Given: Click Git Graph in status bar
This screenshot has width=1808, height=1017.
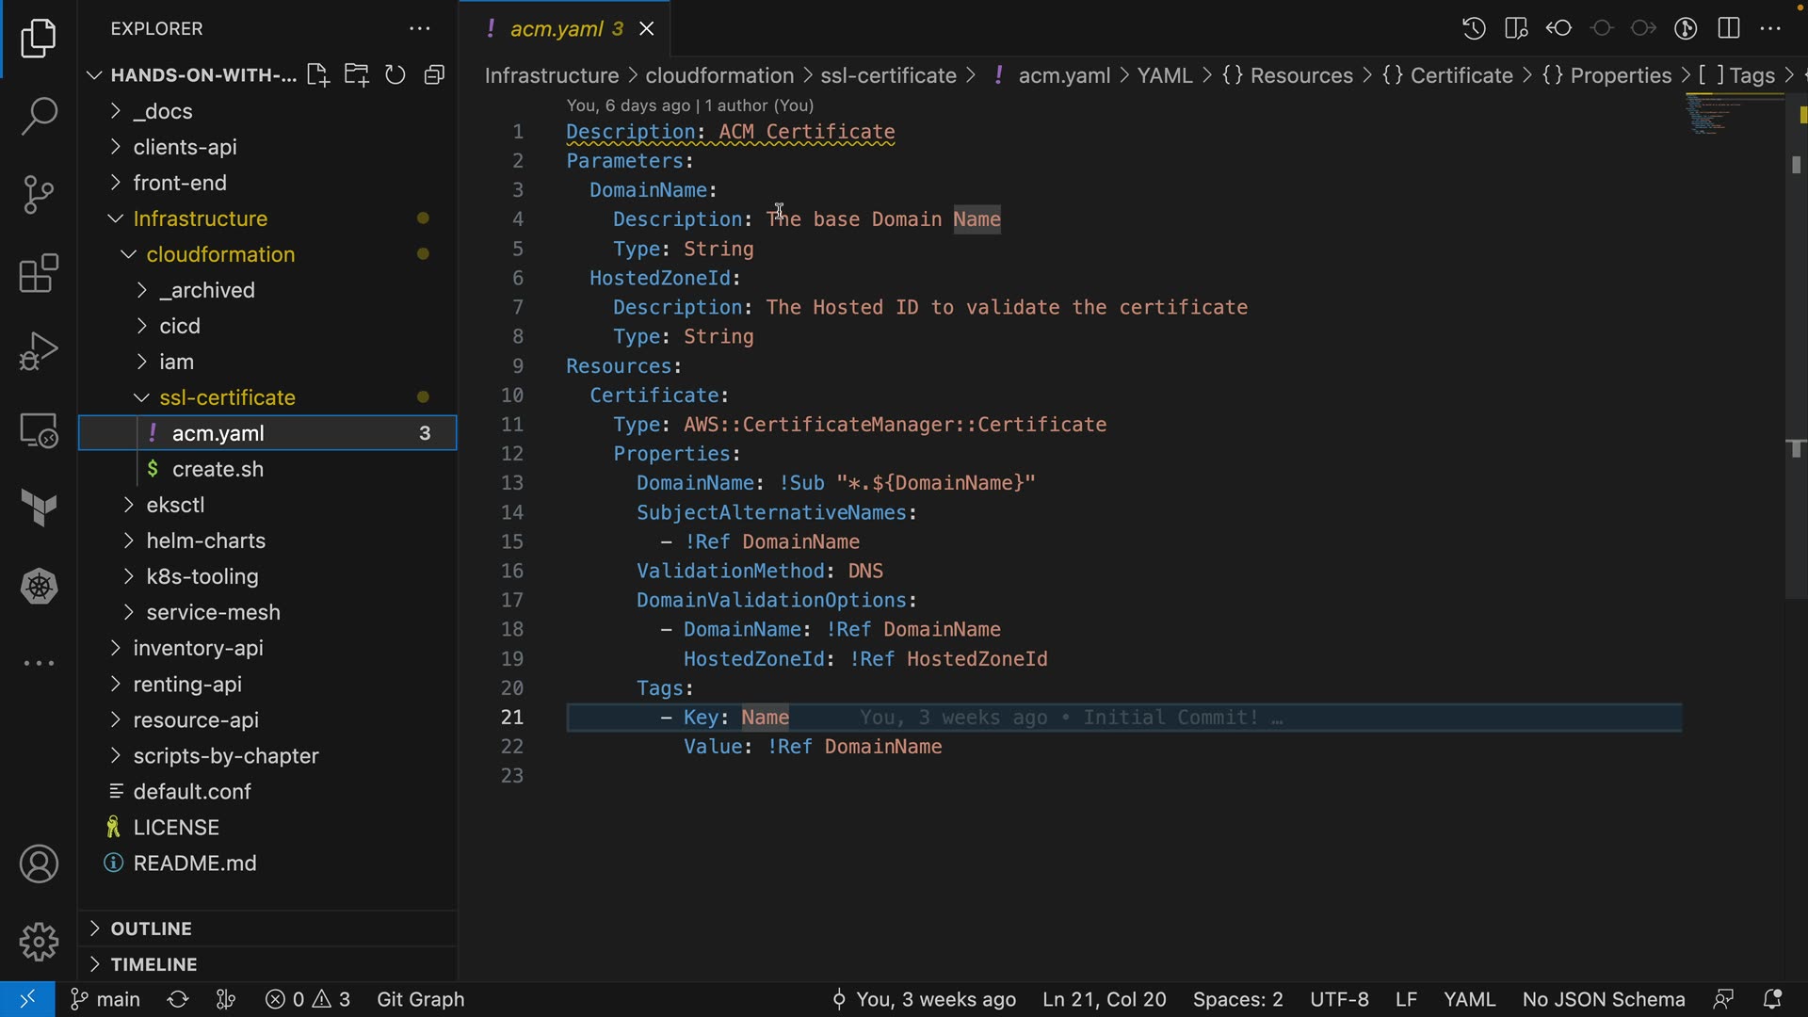Looking at the screenshot, I should click(x=420, y=999).
